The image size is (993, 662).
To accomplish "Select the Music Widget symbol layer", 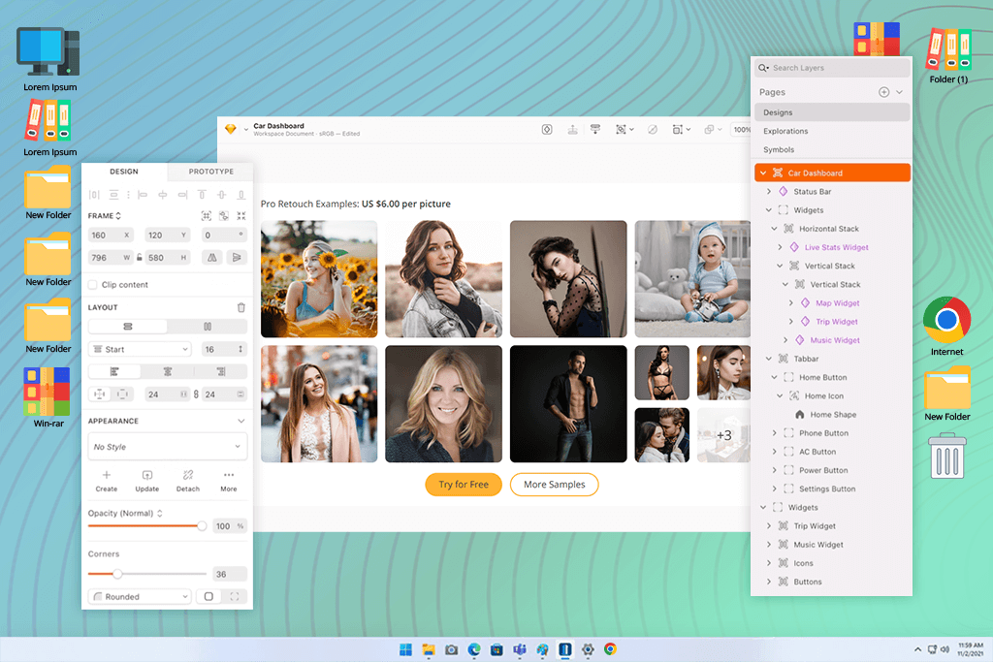I will (835, 340).
